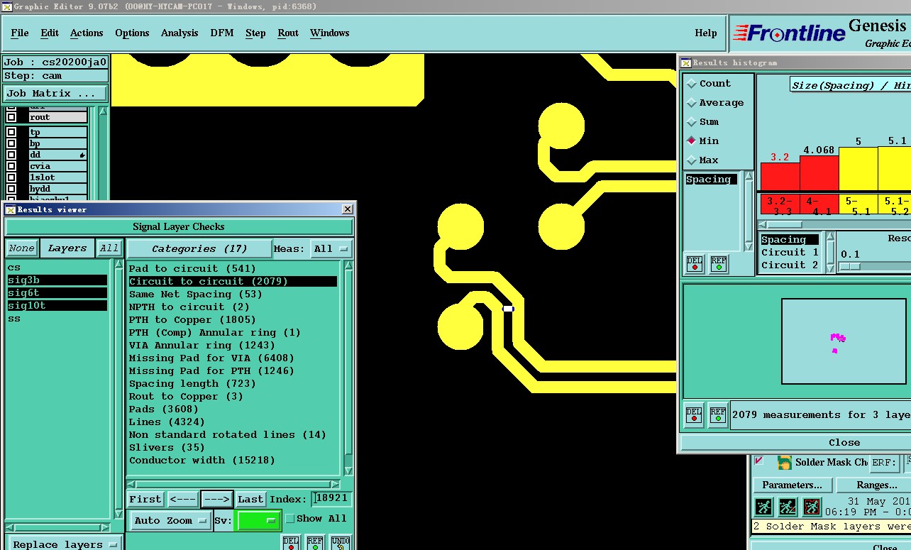Open Help menu
911x550 pixels.
pyautogui.click(x=706, y=33)
